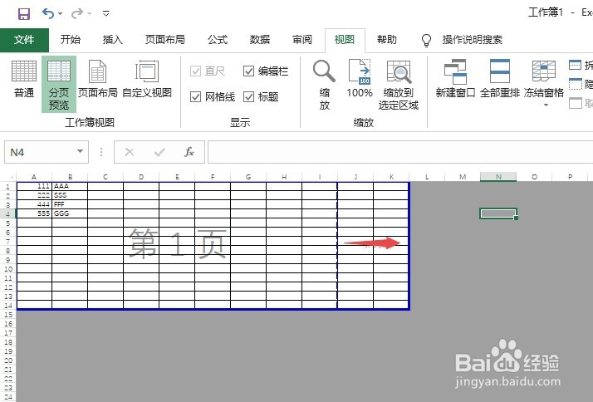Screen dimensions: 593x402
Task: Click cell containing SSS
Action: click(x=70, y=195)
